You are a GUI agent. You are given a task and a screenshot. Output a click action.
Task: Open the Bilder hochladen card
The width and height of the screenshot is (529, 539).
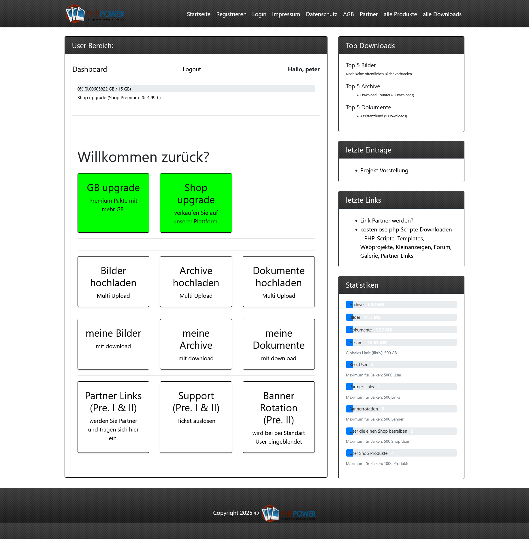(113, 282)
